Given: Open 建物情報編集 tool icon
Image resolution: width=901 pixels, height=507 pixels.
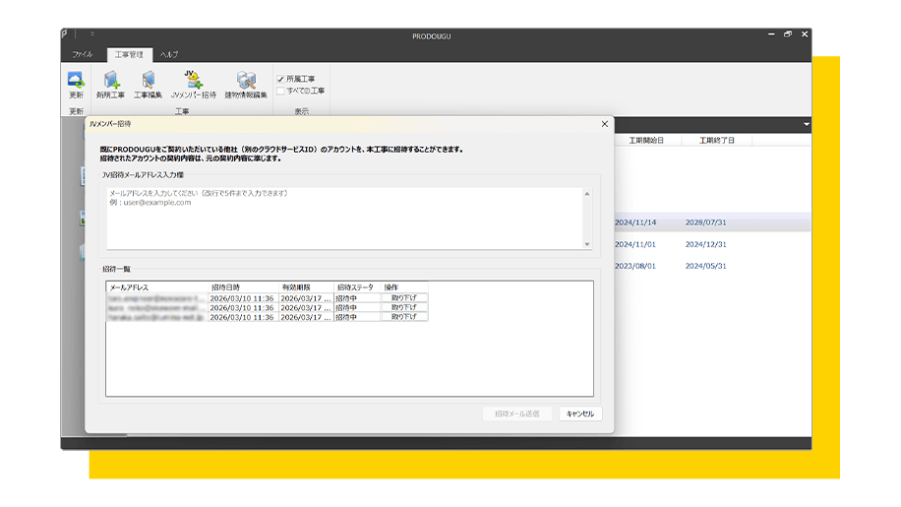Looking at the screenshot, I should pyautogui.click(x=246, y=81).
